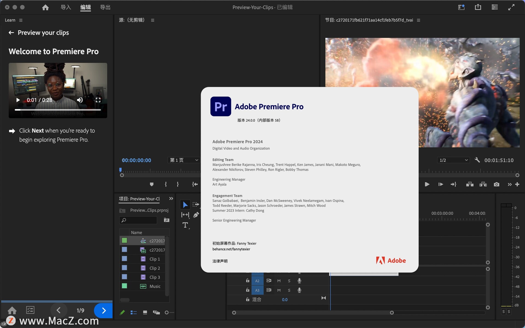Viewport: 525px width, 328px height.
Task: Go to Out point in Program monitor
Action: [x=454, y=184]
